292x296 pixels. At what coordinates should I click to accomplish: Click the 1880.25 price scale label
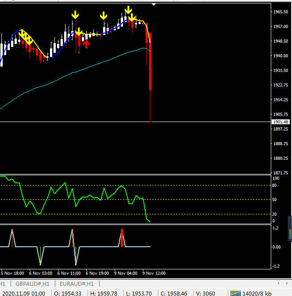tap(280, 158)
